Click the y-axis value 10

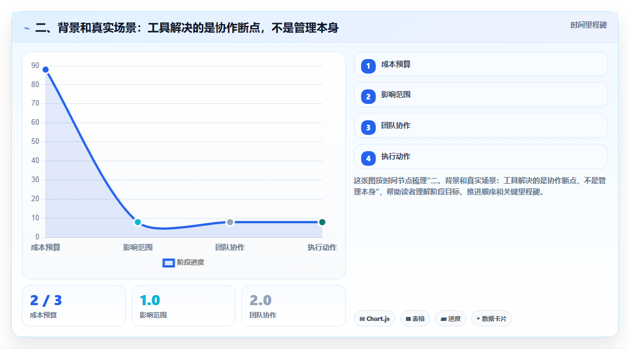pyautogui.click(x=35, y=218)
